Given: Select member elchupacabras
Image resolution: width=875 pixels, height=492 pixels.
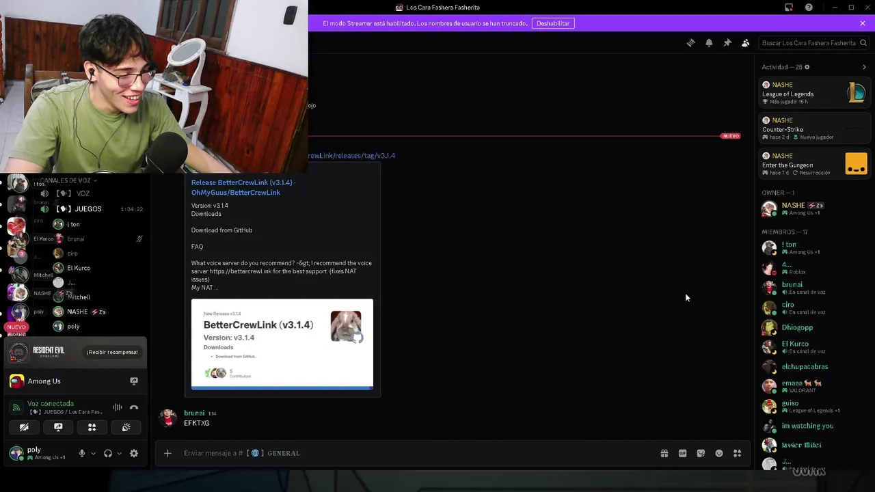Looking at the screenshot, I should tap(814, 367).
